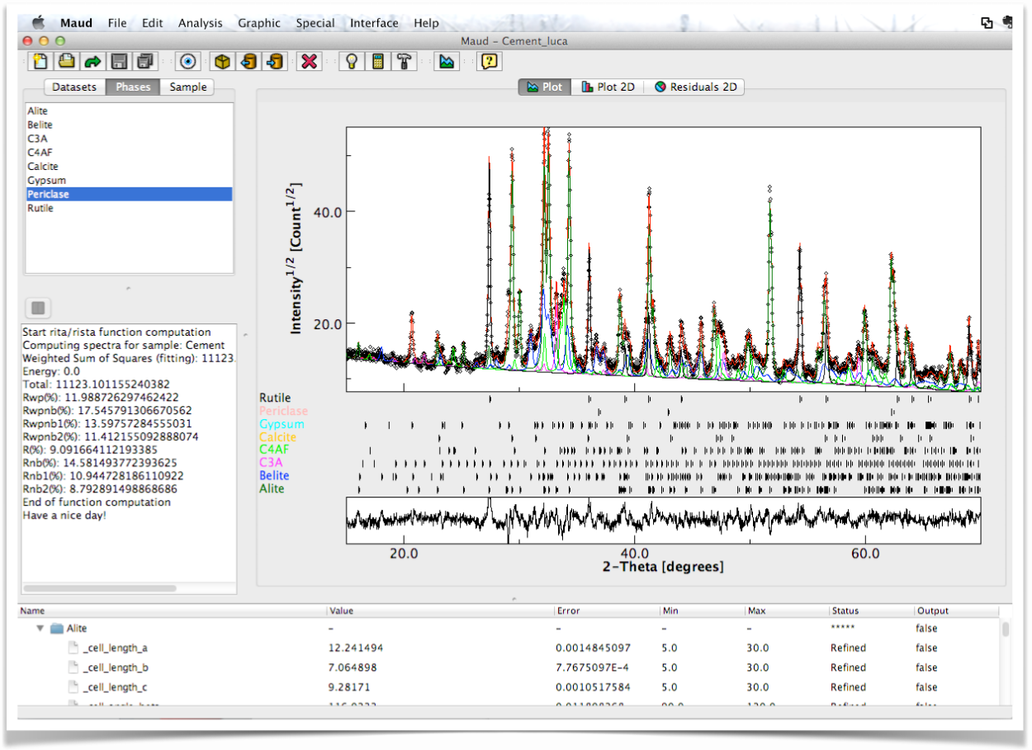Viewport: 1032px width, 750px height.
Task: Click the light bulb wizard icon
Action: 352,61
